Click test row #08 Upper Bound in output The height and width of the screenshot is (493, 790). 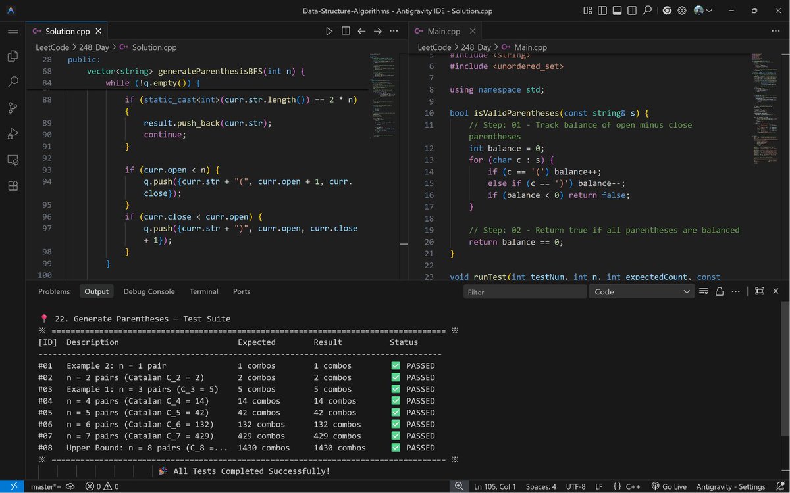pos(237,448)
